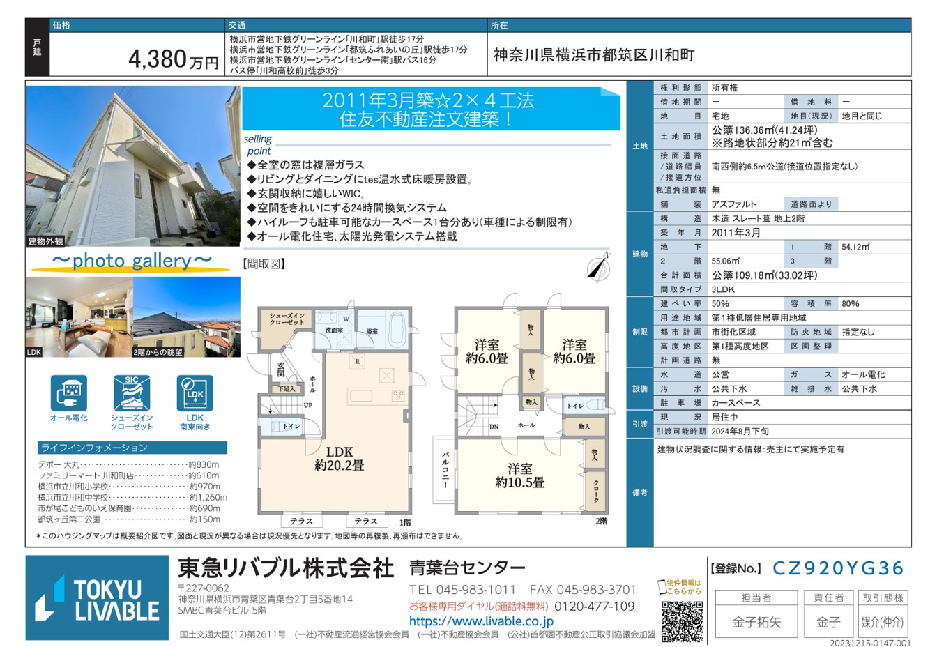The width and height of the screenshot is (937, 647).
Task: Click the 4,380万円 price value
Action: pyautogui.click(x=173, y=59)
